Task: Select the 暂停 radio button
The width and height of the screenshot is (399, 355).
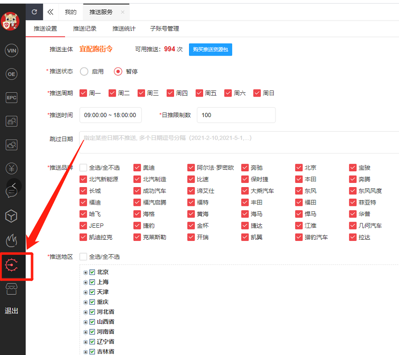Action: [x=118, y=72]
